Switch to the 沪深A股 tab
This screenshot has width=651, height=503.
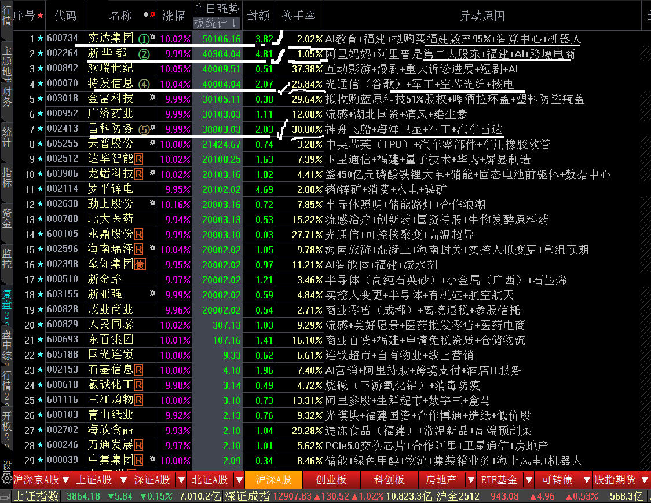[x=273, y=480]
